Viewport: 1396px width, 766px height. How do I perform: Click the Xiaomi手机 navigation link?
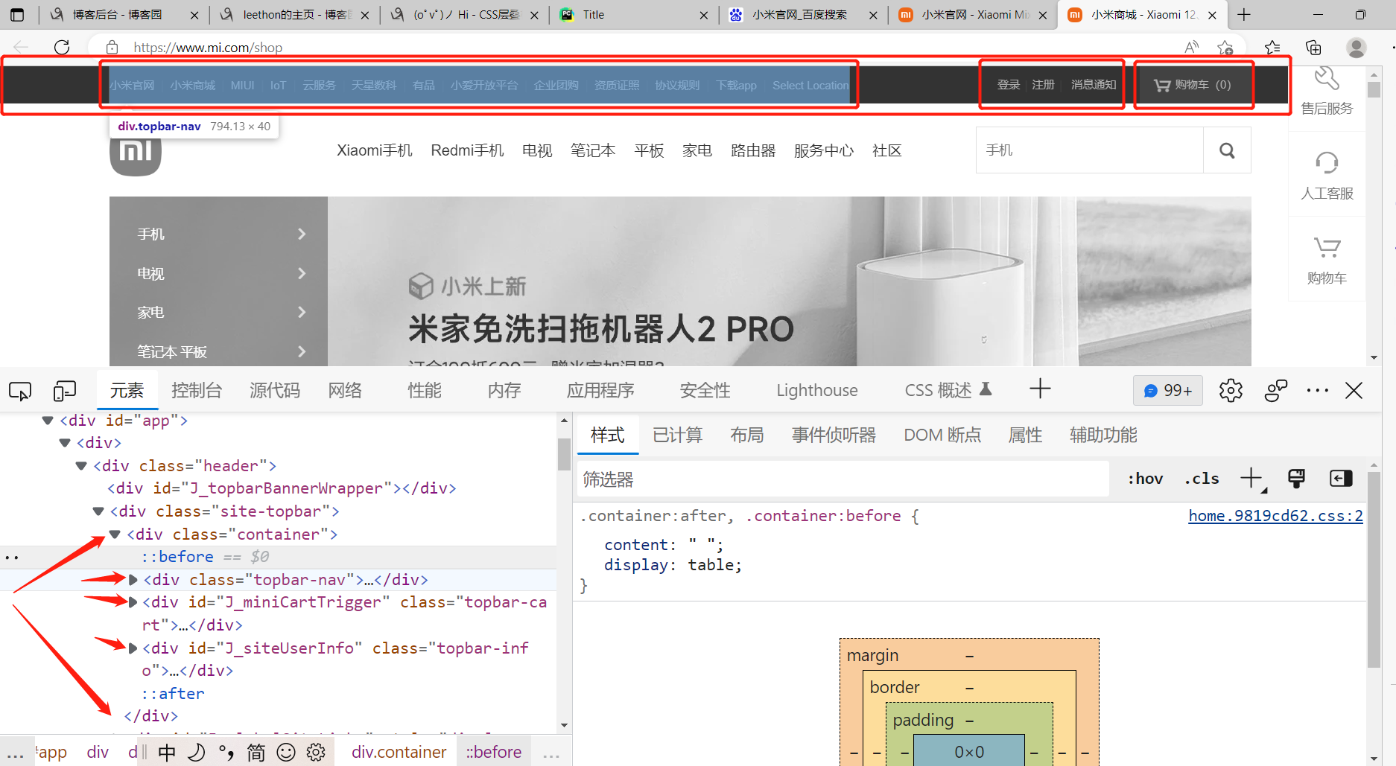[375, 150]
